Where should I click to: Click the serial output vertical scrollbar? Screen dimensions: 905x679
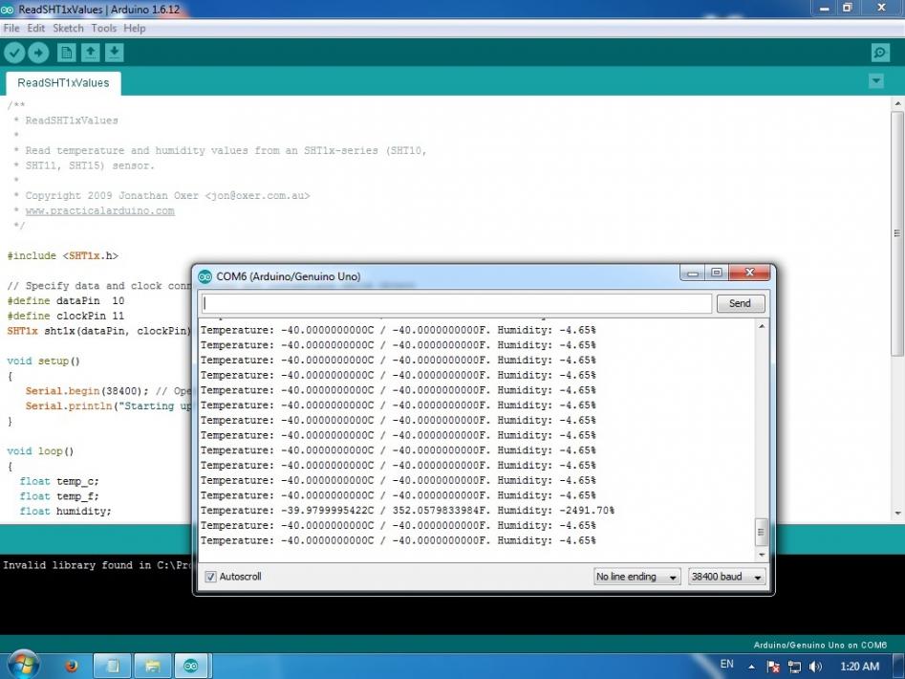point(761,430)
